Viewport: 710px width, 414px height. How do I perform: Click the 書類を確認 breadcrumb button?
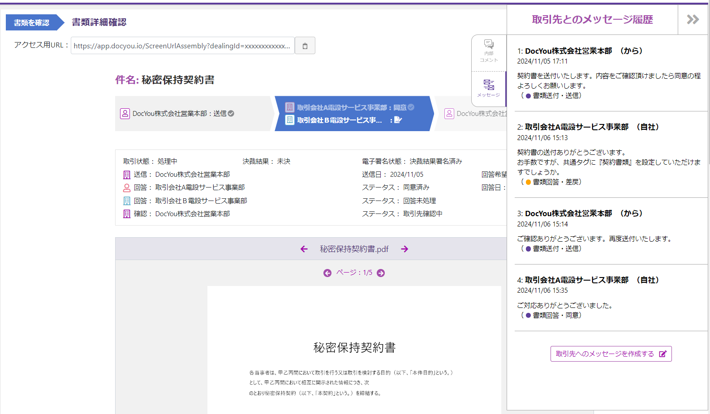click(32, 22)
